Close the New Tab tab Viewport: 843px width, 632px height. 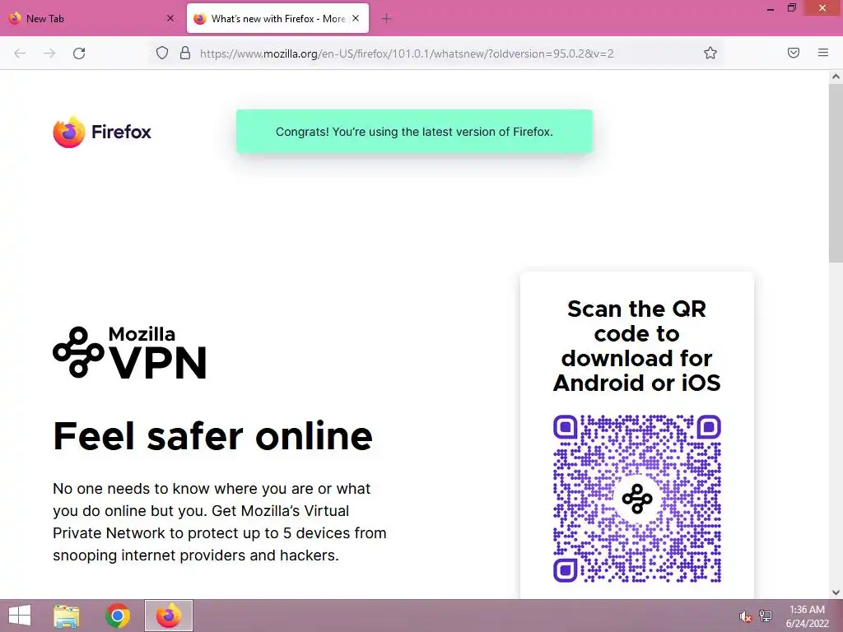170,18
